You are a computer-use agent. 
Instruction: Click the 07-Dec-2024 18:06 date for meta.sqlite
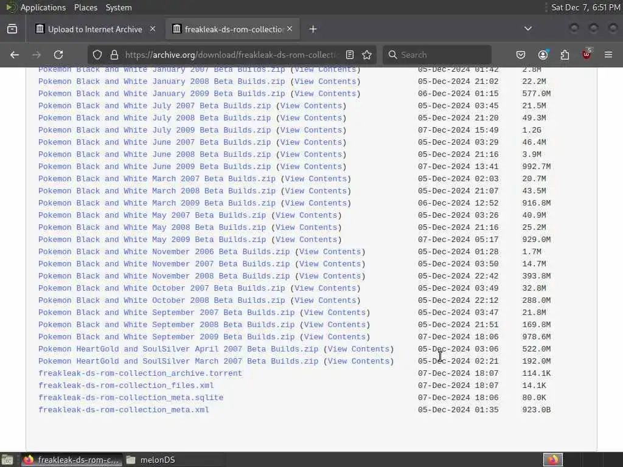(x=458, y=398)
